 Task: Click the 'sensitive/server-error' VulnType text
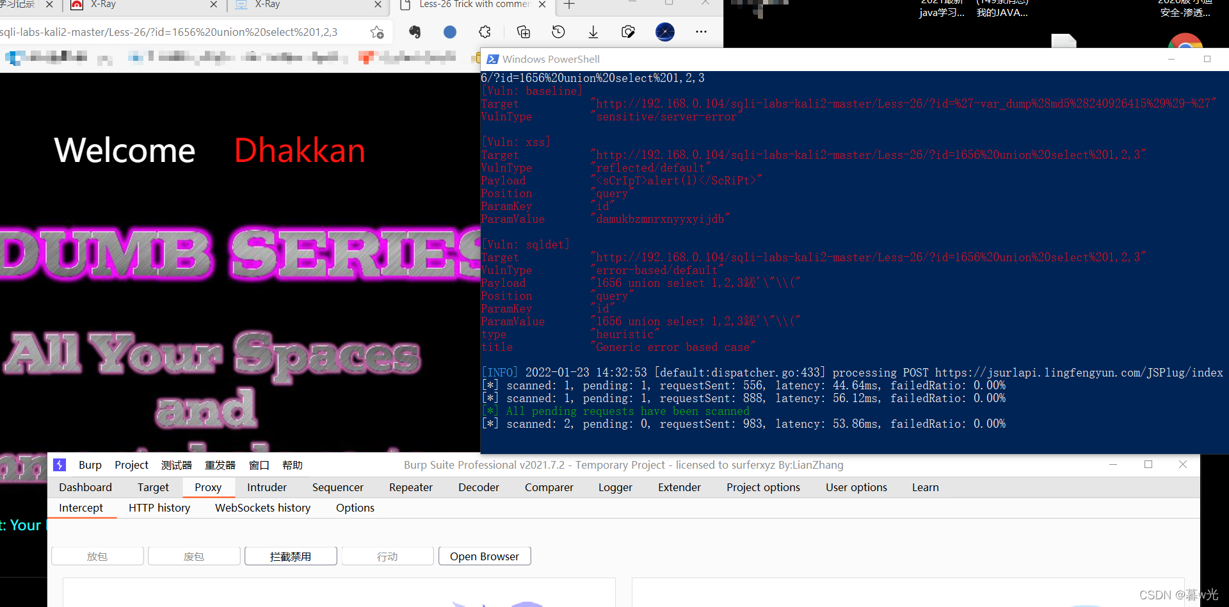(666, 117)
